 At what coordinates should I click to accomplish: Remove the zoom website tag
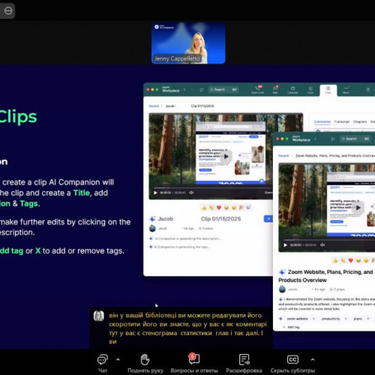[313, 319]
